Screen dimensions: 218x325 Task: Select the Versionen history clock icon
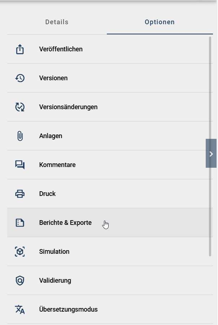pos(20,78)
